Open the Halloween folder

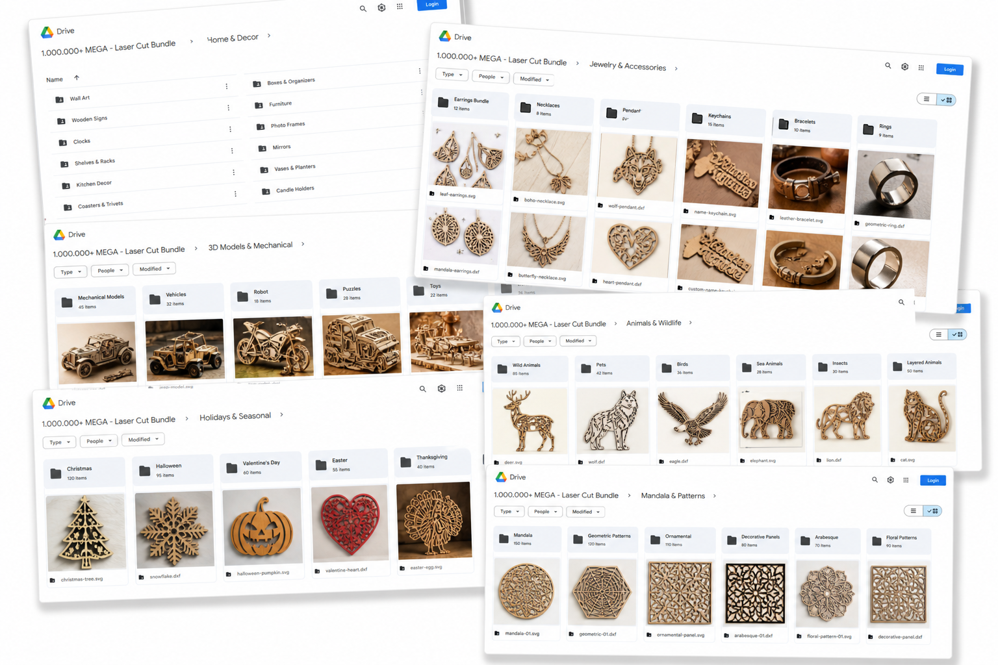172,470
